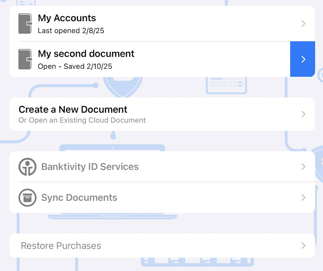Open Create a New Document chevron

[x=303, y=114]
